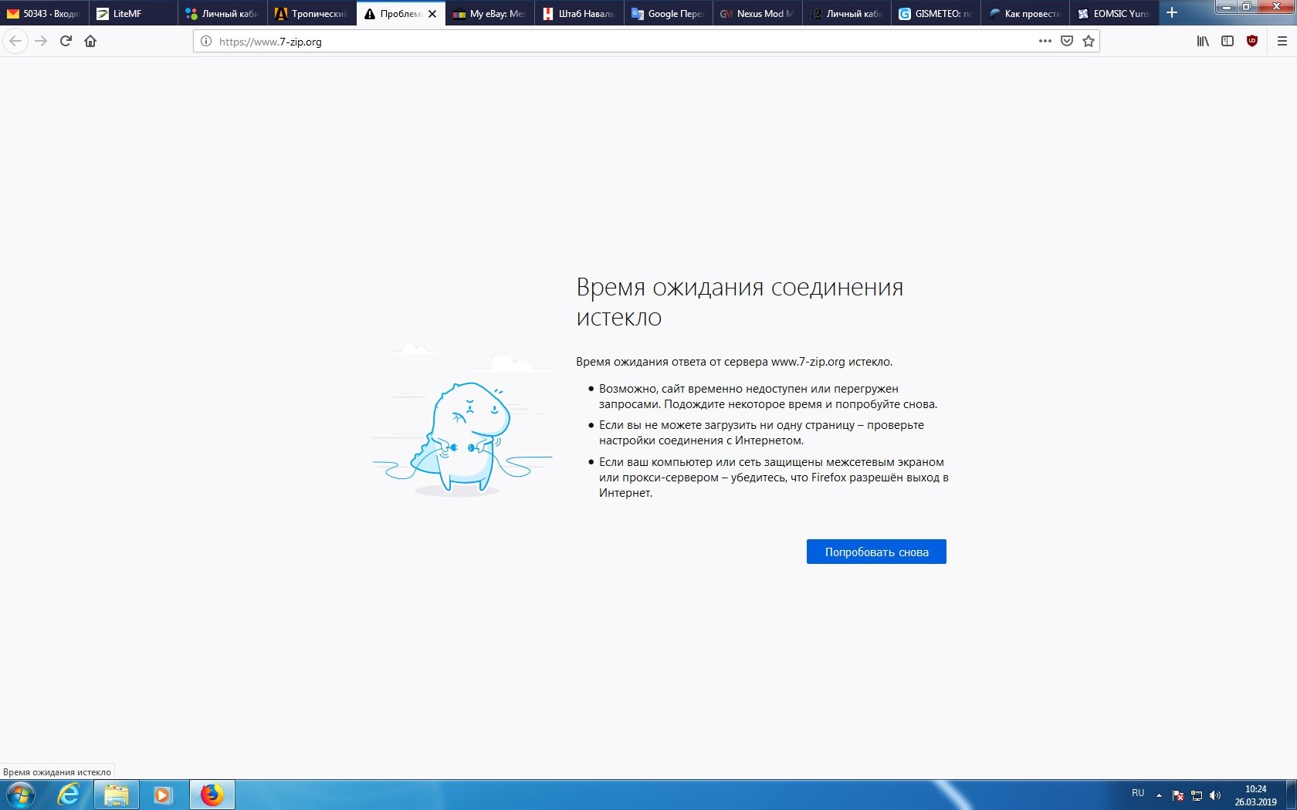Open Internet Explorer from the taskbar
Viewport: 1297px width, 810px height.
pyautogui.click(x=69, y=795)
